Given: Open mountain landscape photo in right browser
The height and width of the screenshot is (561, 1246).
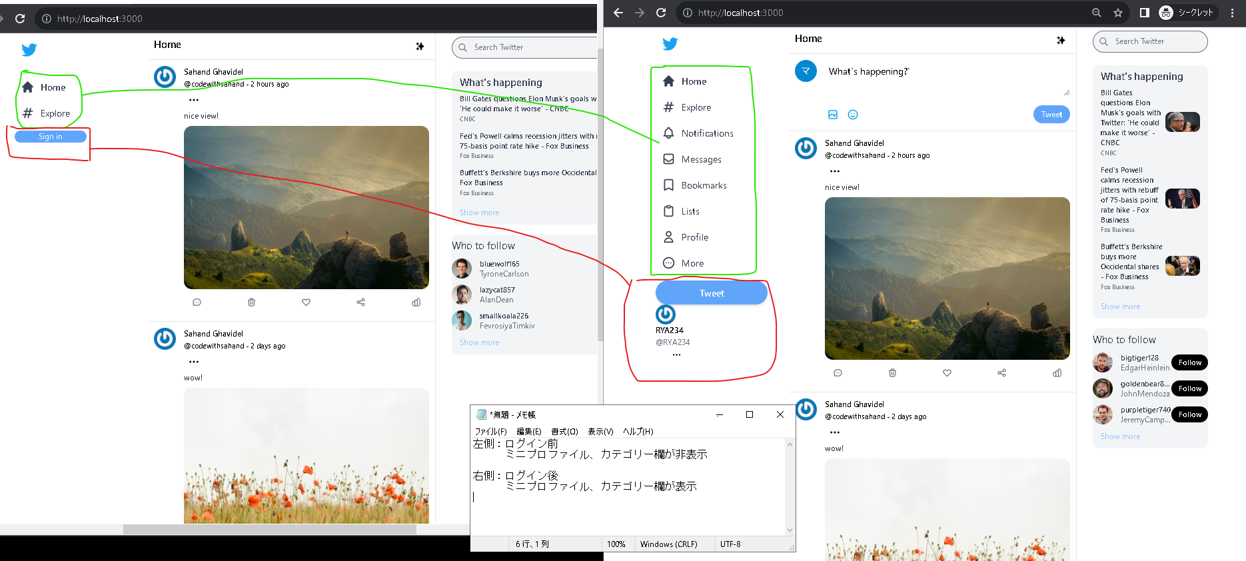Looking at the screenshot, I should click(x=947, y=279).
